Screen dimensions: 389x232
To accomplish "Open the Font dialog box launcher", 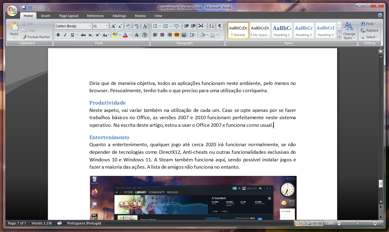I will coord(147,43).
